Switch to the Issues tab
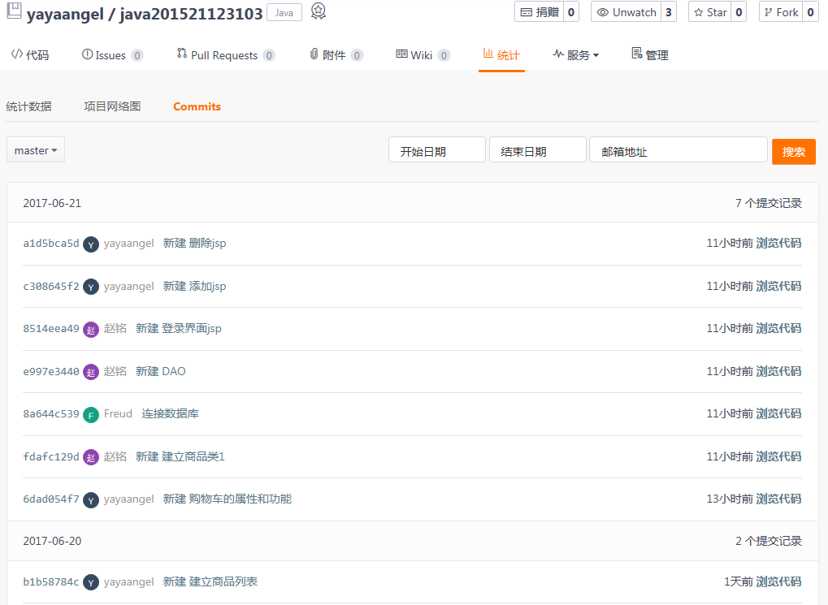828x605 pixels. pos(112,55)
